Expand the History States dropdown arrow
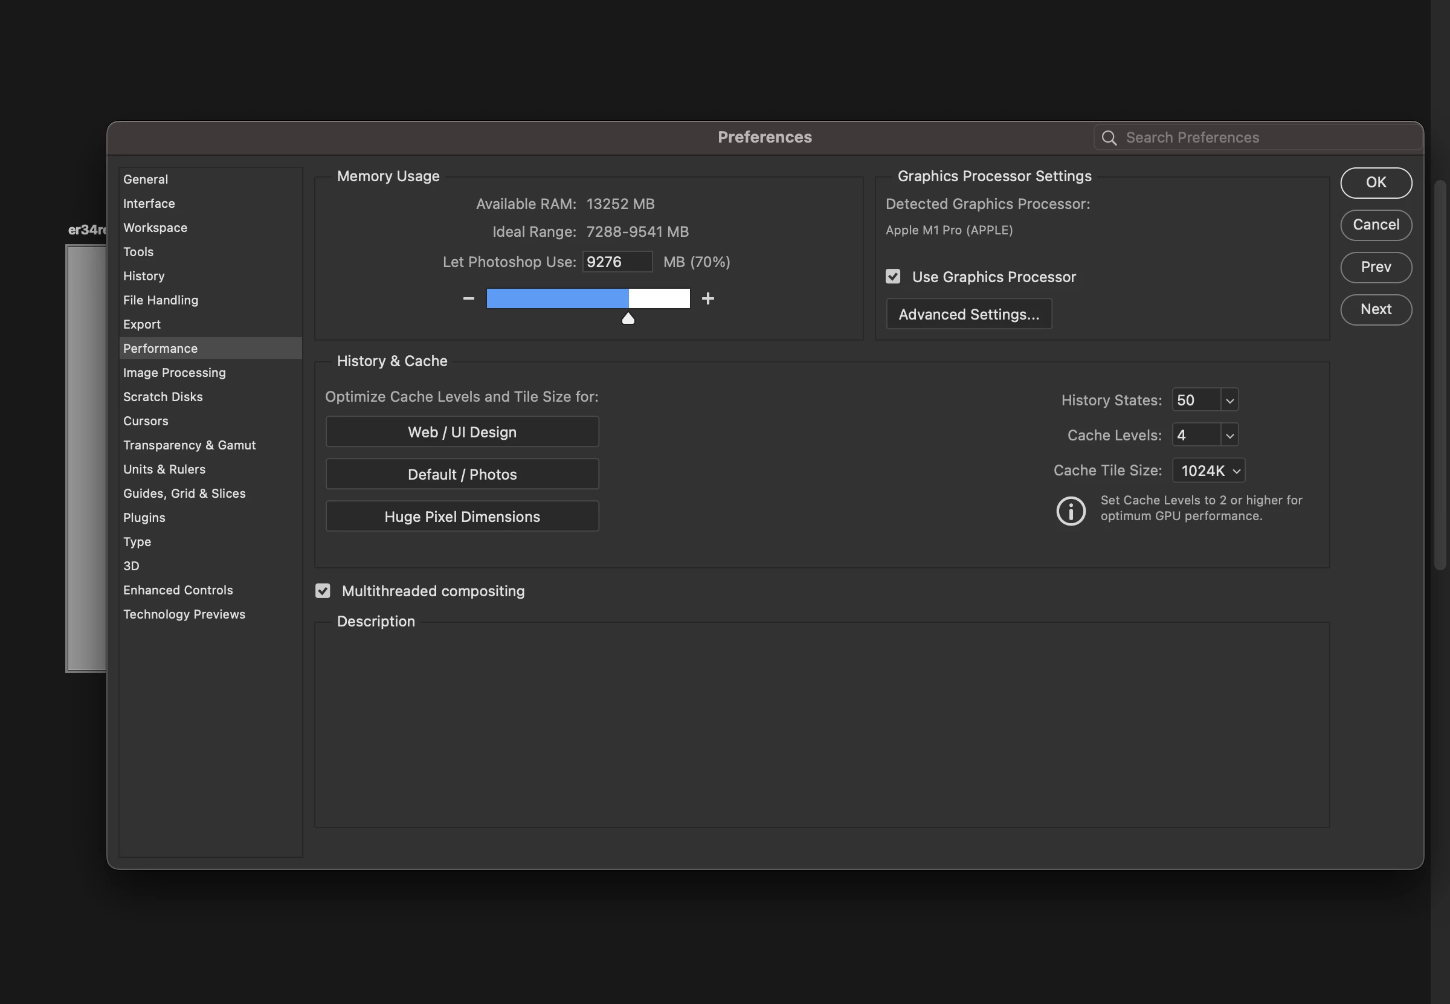The image size is (1450, 1004). coord(1229,400)
